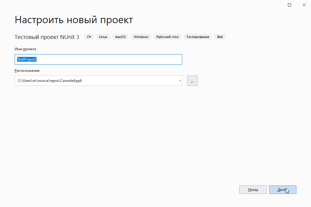
Task: Click the Расположение label
Action: click(27, 71)
